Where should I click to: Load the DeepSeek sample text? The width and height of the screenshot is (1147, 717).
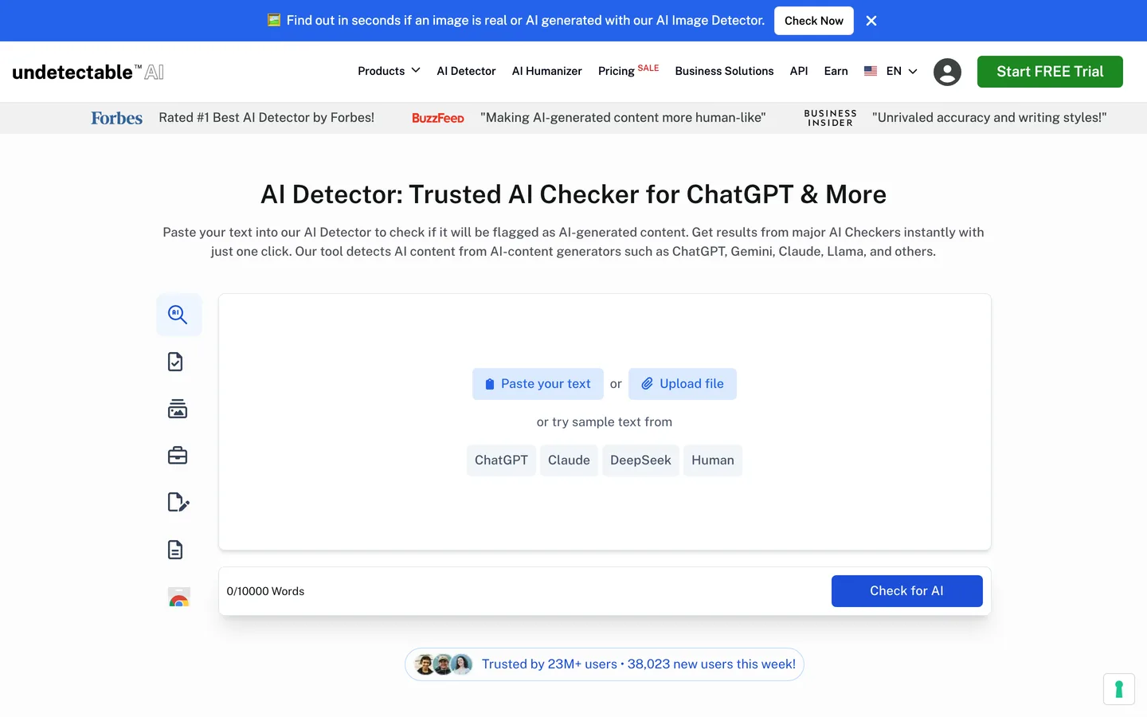click(x=640, y=460)
